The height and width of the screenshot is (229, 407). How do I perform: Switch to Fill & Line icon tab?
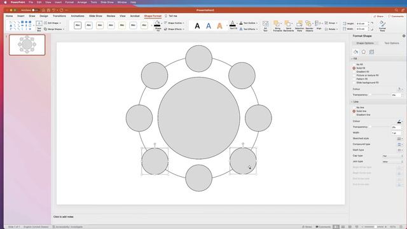[355, 52]
